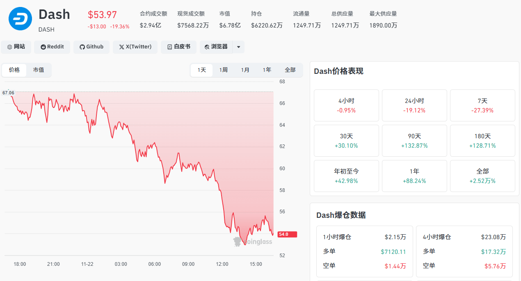Screen dimensions: 521x281
Task: Switch chart to 价格 view
Action: pyautogui.click(x=14, y=70)
